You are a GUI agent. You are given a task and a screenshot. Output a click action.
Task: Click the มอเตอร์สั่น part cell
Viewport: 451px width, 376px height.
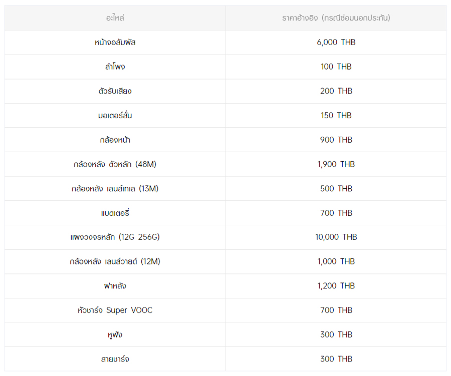[115, 116]
